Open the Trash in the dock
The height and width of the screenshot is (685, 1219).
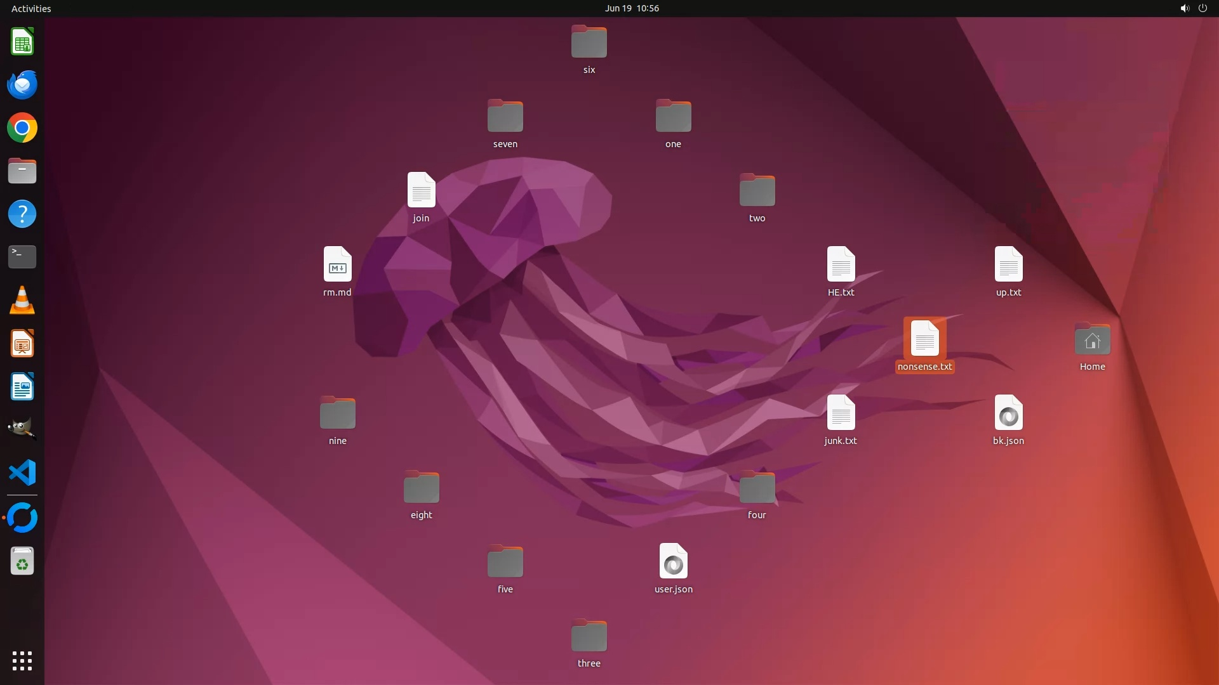click(22, 561)
